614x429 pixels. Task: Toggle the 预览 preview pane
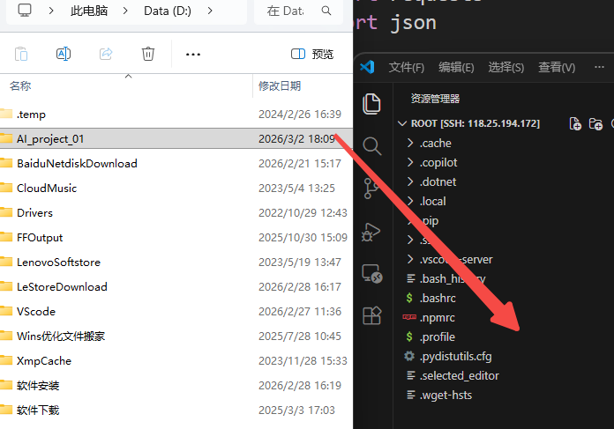(312, 54)
